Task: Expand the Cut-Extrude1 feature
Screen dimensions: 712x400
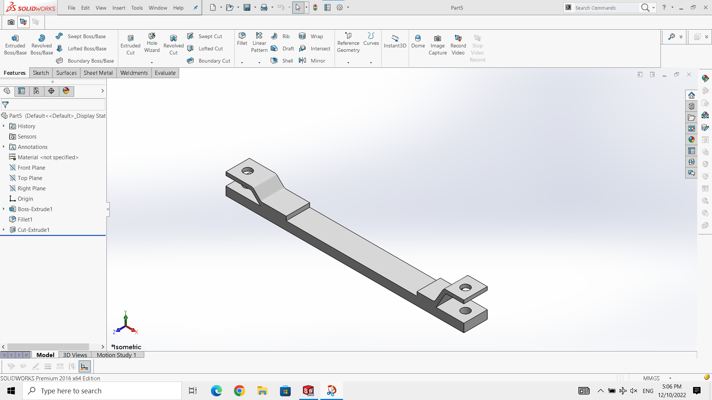Action: pos(4,230)
